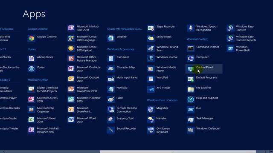Launch Windows Media Player icon
Image resolution: width=273 pixels, height=153 pixels.
click(151, 69)
